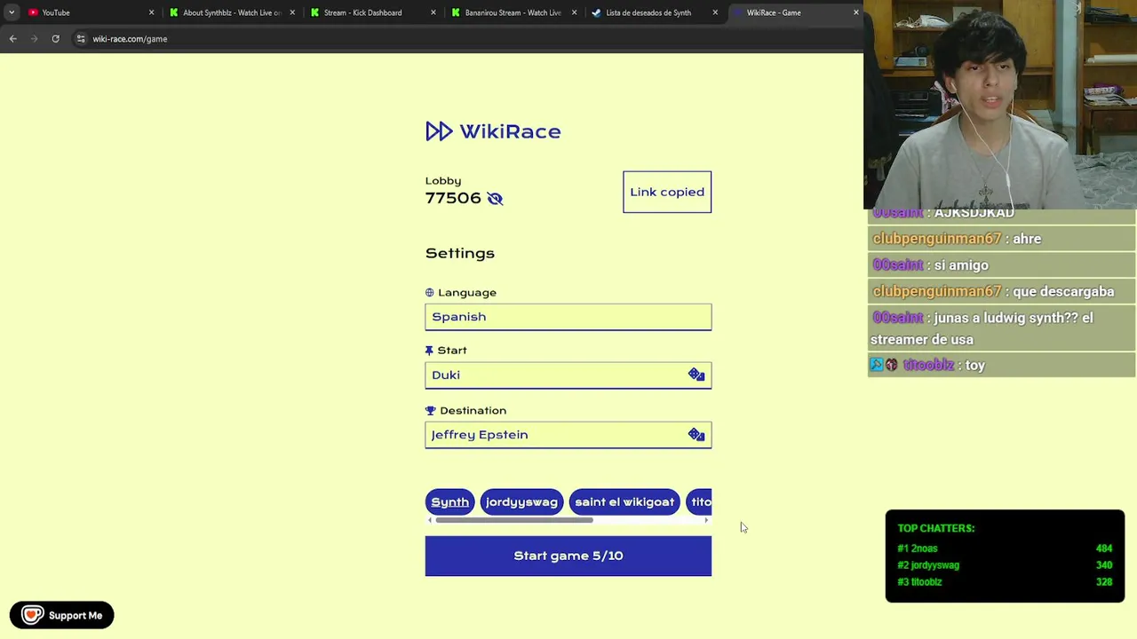This screenshot has height=639, width=1137.
Task: Close the Bananirou Stream tab
Action: point(574,12)
